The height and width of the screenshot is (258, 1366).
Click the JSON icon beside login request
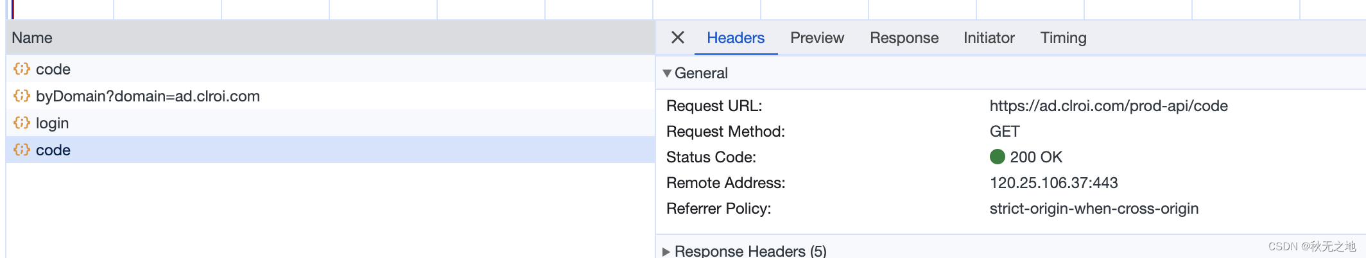[22, 123]
